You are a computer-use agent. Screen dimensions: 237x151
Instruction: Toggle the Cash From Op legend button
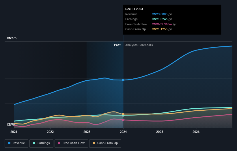(105, 143)
